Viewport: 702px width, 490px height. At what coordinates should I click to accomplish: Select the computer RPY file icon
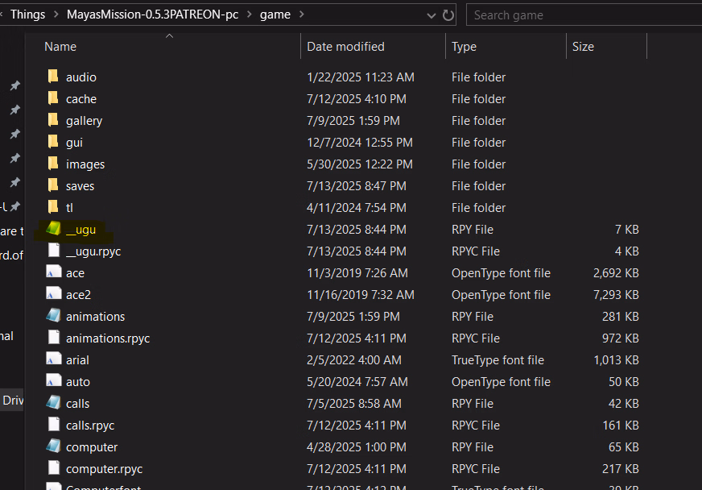pyautogui.click(x=53, y=446)
